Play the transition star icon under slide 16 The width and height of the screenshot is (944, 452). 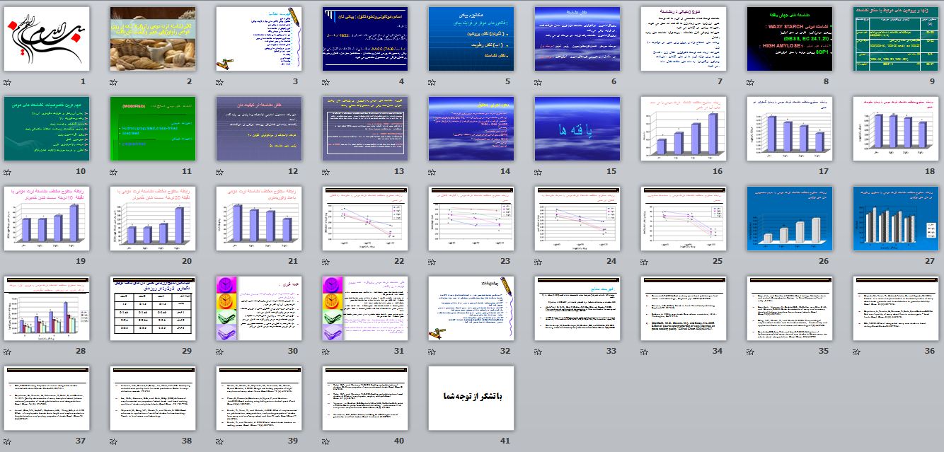644,172
